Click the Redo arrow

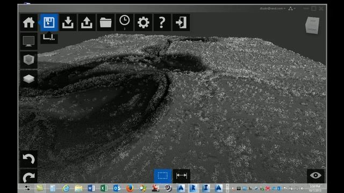(28, 177)
